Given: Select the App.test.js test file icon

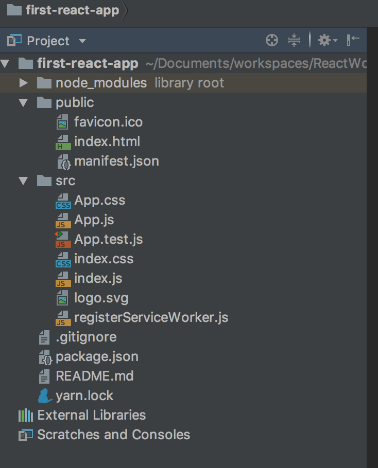Looking at the screenshot, I should point(63,239).
